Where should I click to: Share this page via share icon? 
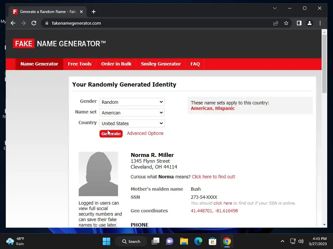click(x=276, y=23)
